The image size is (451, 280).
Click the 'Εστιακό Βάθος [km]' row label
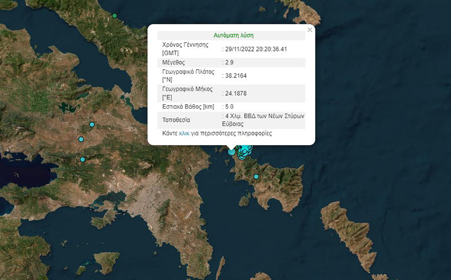point(188,107)
